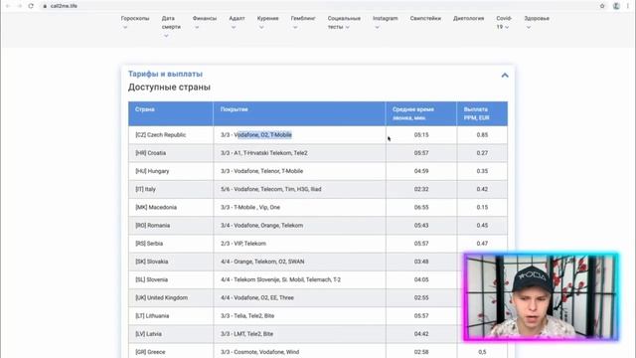Click the Страна column header

pyautogui.click(x=171, y=113)
